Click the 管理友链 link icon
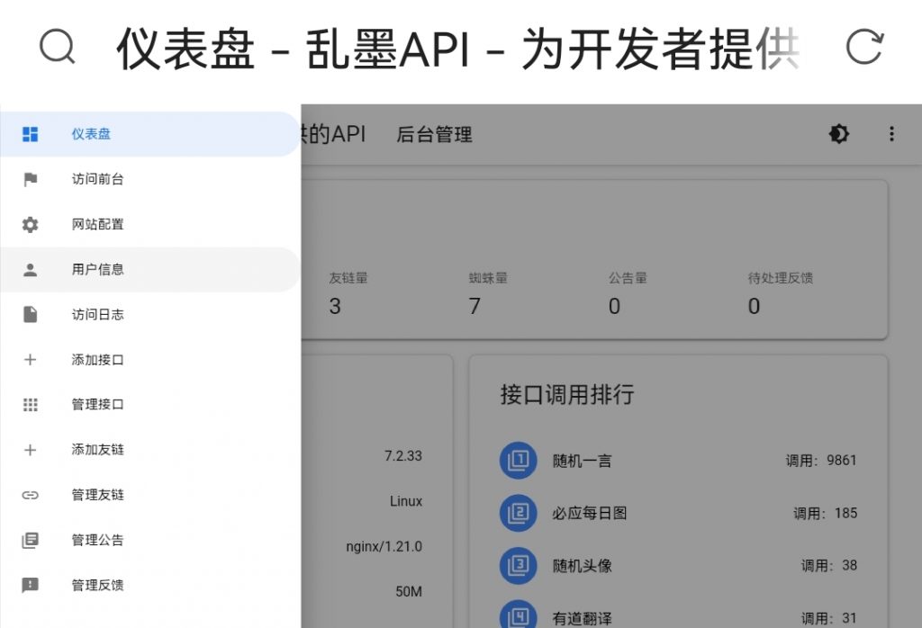The image size is (922, 628). pyautogui.click(x=30, y=494)
